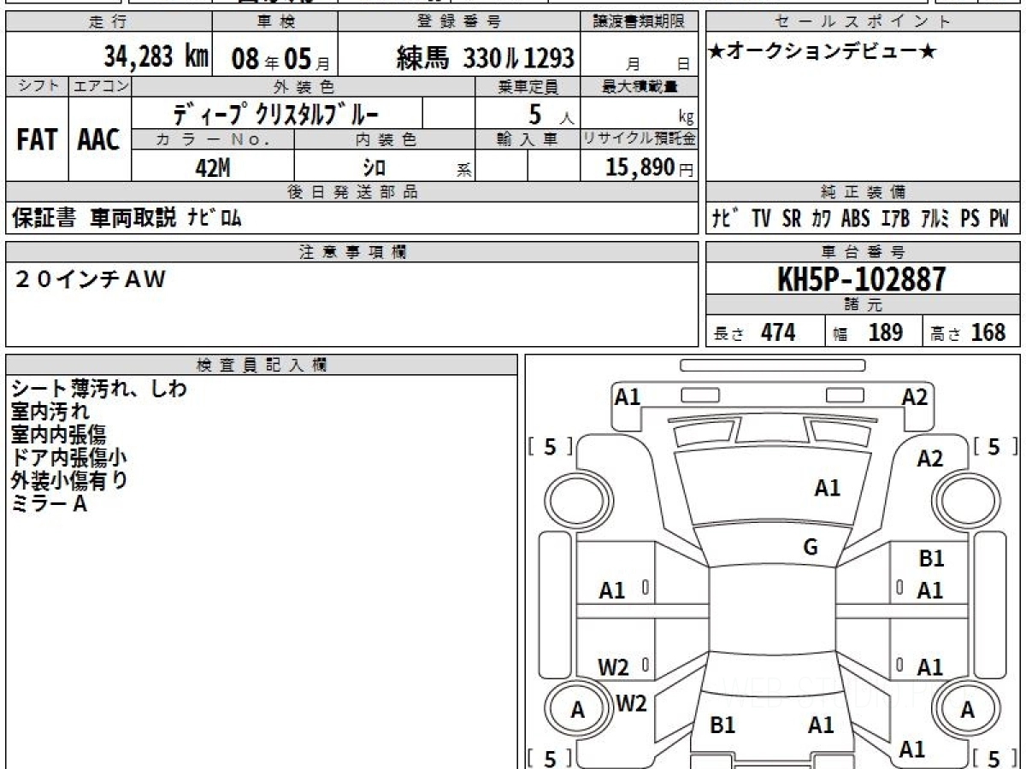The height and width of the screenshot is (769, 1026).
Task: Select the 純正装備 section header
Action: (x=864, y=192)
